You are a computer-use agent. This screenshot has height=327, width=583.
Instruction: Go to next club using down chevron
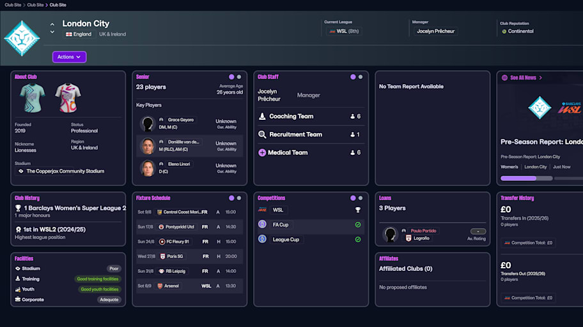(x=52, y=33)
